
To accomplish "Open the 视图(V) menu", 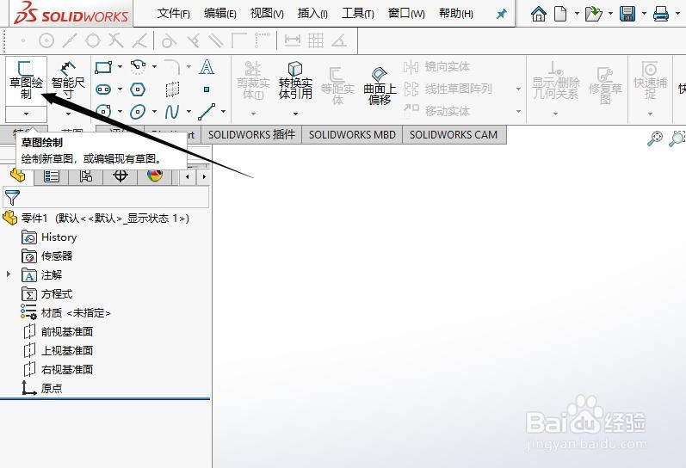I will [x=267, y=14].
